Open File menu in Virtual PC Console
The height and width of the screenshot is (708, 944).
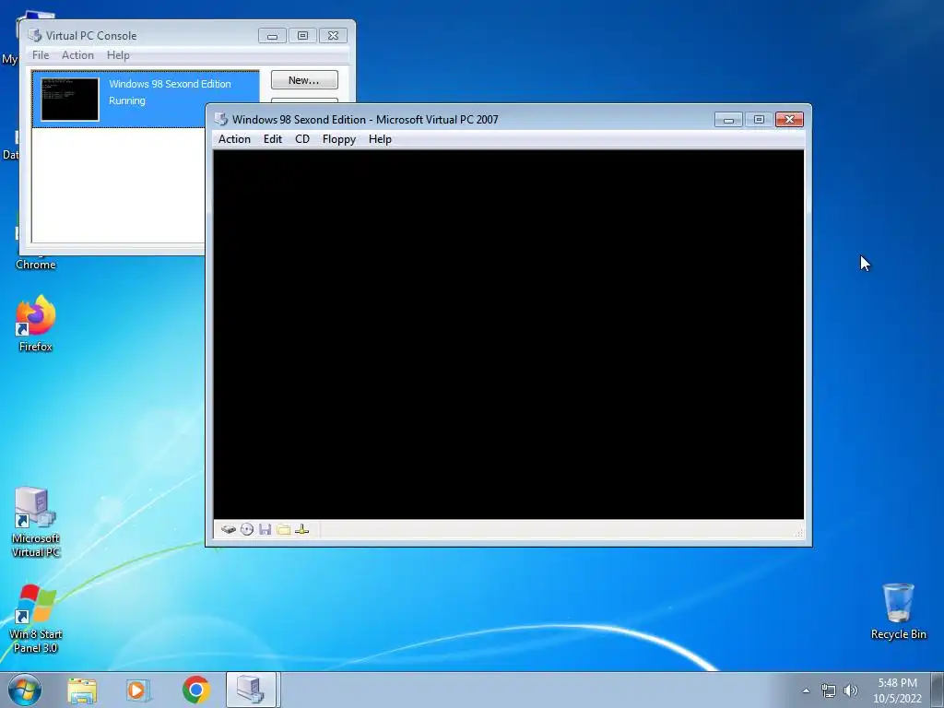(41, 54)
